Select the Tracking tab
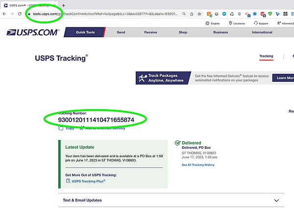The height and width of the screenshot is (212, 294). [266, 56]
